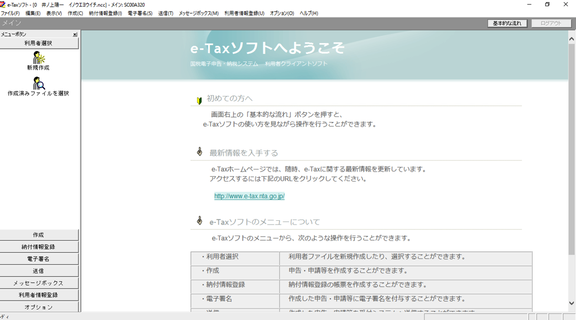Click the scrollbar down arrow

(572, 303)
